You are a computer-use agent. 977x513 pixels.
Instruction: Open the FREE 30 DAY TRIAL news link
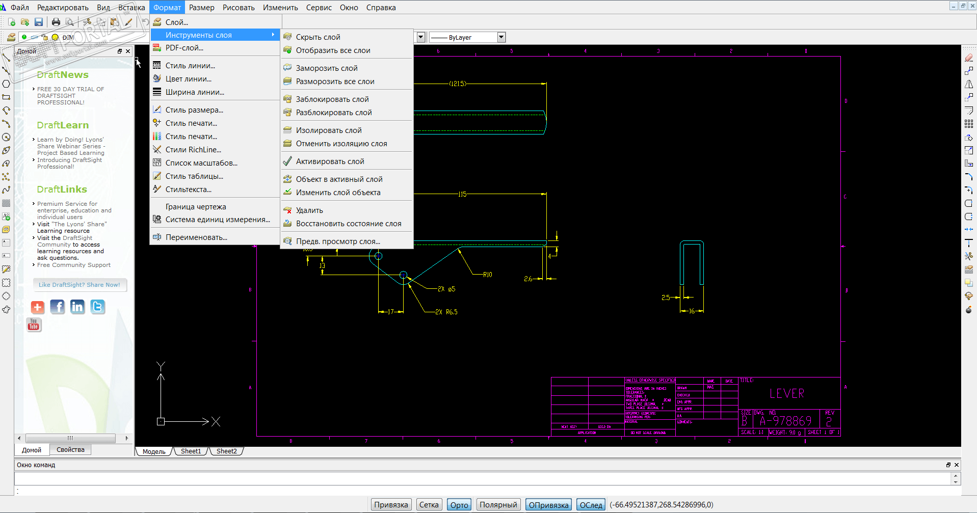[x=70, y=96]
